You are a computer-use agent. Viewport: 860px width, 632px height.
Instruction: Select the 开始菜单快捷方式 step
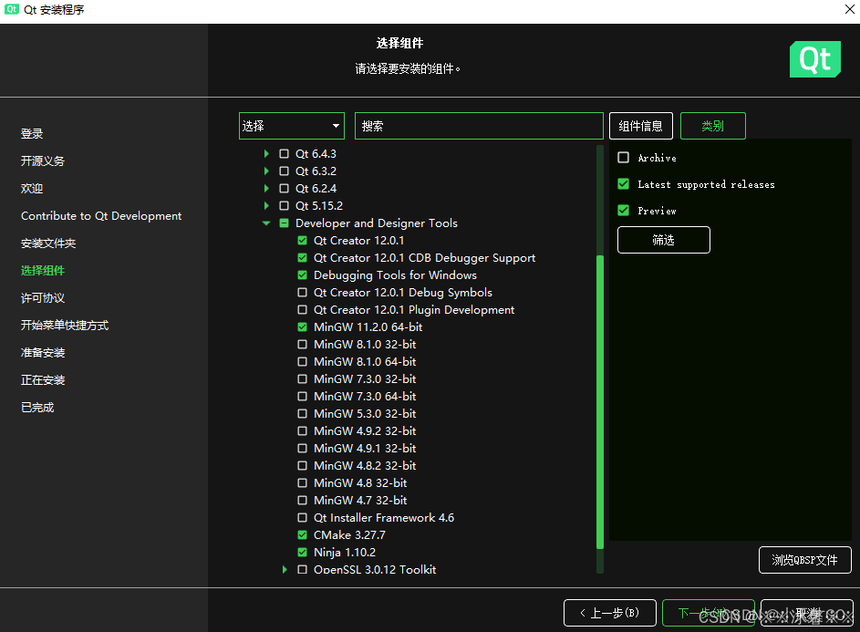(x=65, y=326)
